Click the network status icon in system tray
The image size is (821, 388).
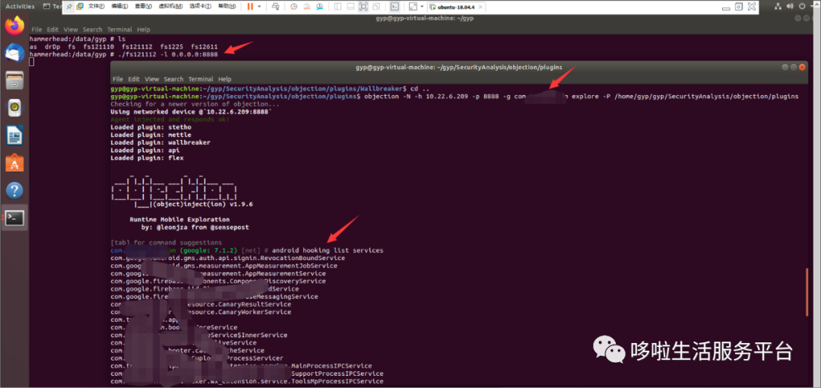coord(777,6)
